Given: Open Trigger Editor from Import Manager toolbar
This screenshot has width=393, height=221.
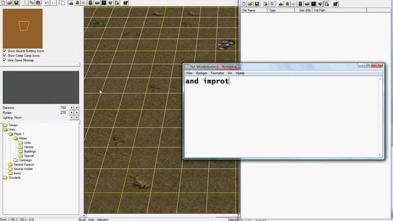Looking at the screenshot, I should pos(287,4).
